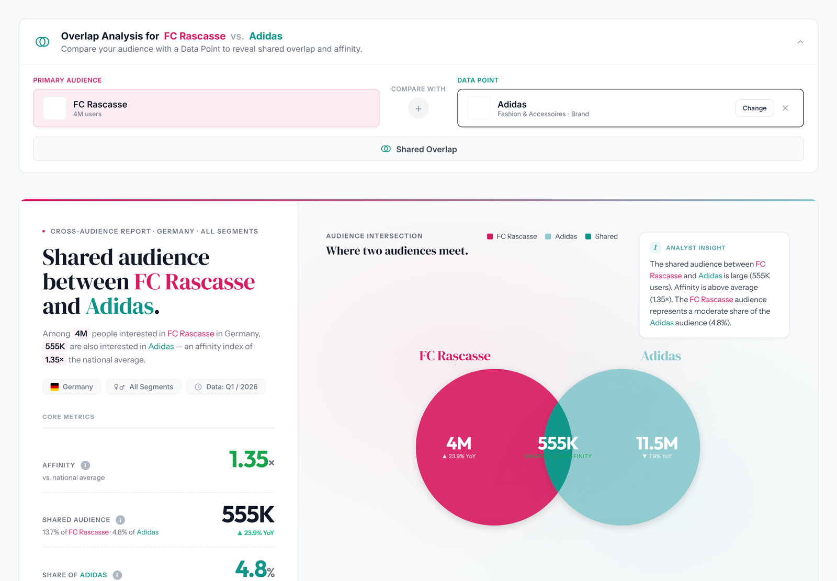Image resolution: width=837 pixels, height=581 pixels.
Task: Click the German flag icon
Action: (x=54, y=387)
